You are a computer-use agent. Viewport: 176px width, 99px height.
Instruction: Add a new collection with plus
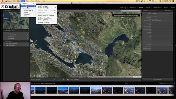point(28,41)
